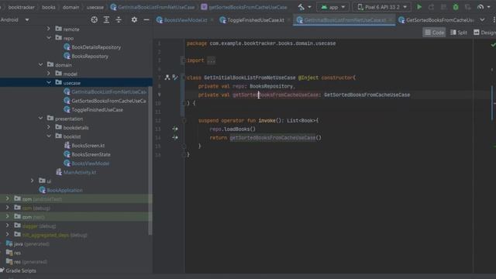
Task: Expand the ui folder
Action: [33, 181]
